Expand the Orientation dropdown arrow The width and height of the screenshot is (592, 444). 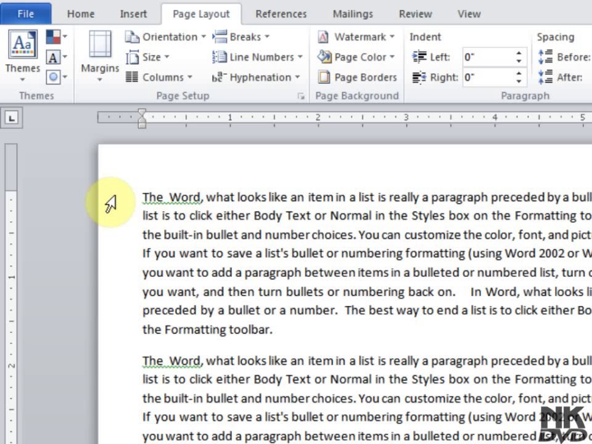coord(203,37)
